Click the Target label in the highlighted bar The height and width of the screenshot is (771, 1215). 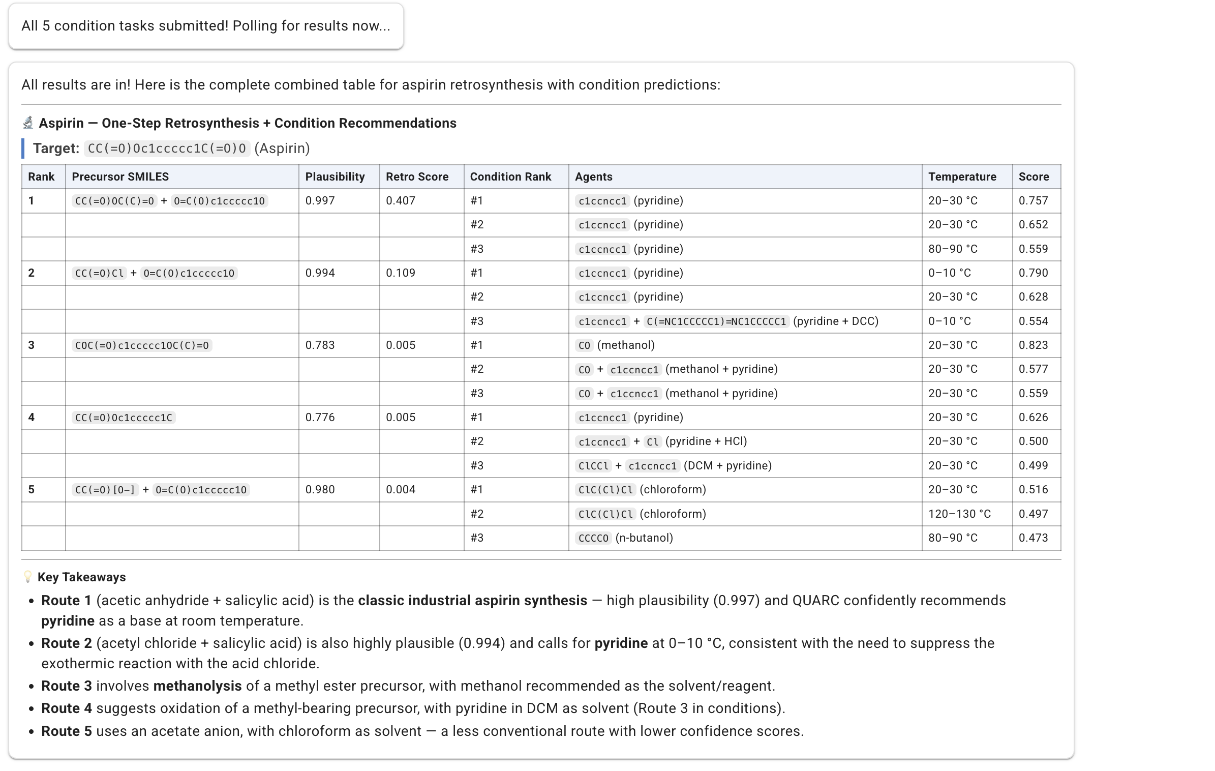(56, 149)
